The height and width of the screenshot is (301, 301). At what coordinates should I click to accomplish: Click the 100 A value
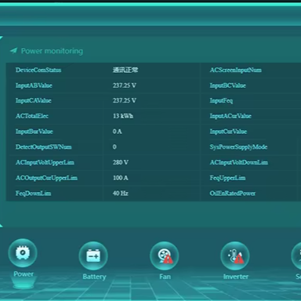point(121,178)
